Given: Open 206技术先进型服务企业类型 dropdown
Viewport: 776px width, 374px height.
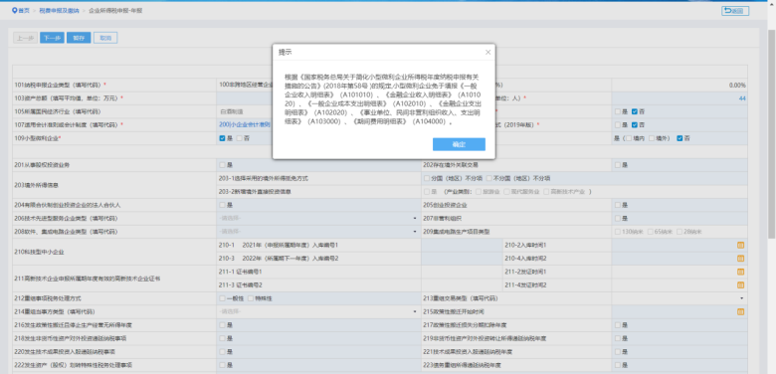Looking at the screenshot, I should (x=318, y=218).
